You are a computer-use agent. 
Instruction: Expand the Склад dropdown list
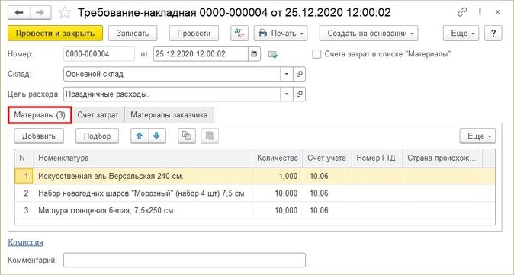click(x=287, y=74)
